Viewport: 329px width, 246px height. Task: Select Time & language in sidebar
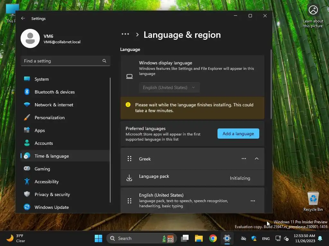[x=66, y=156]
